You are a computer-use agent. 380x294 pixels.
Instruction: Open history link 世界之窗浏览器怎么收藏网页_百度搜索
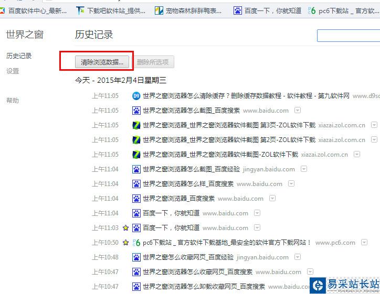click(197, 272)
